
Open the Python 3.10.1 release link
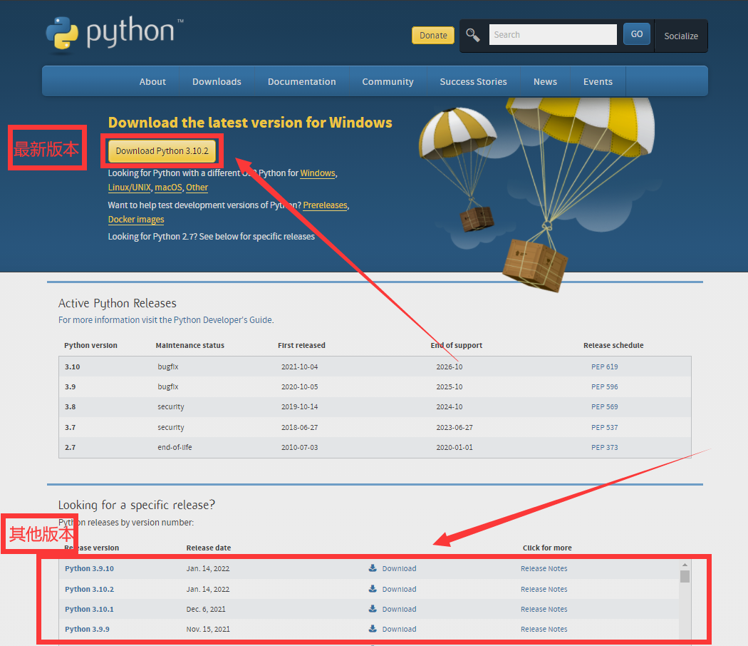(x=89, y=609)
